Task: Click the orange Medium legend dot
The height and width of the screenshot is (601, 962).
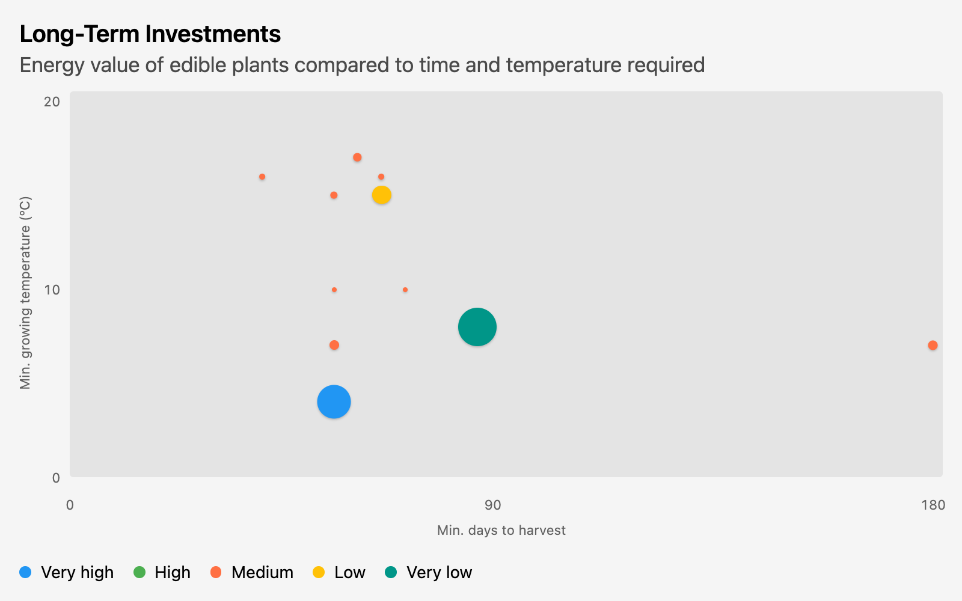Action: pyautogui.click(x=216, y=572)
